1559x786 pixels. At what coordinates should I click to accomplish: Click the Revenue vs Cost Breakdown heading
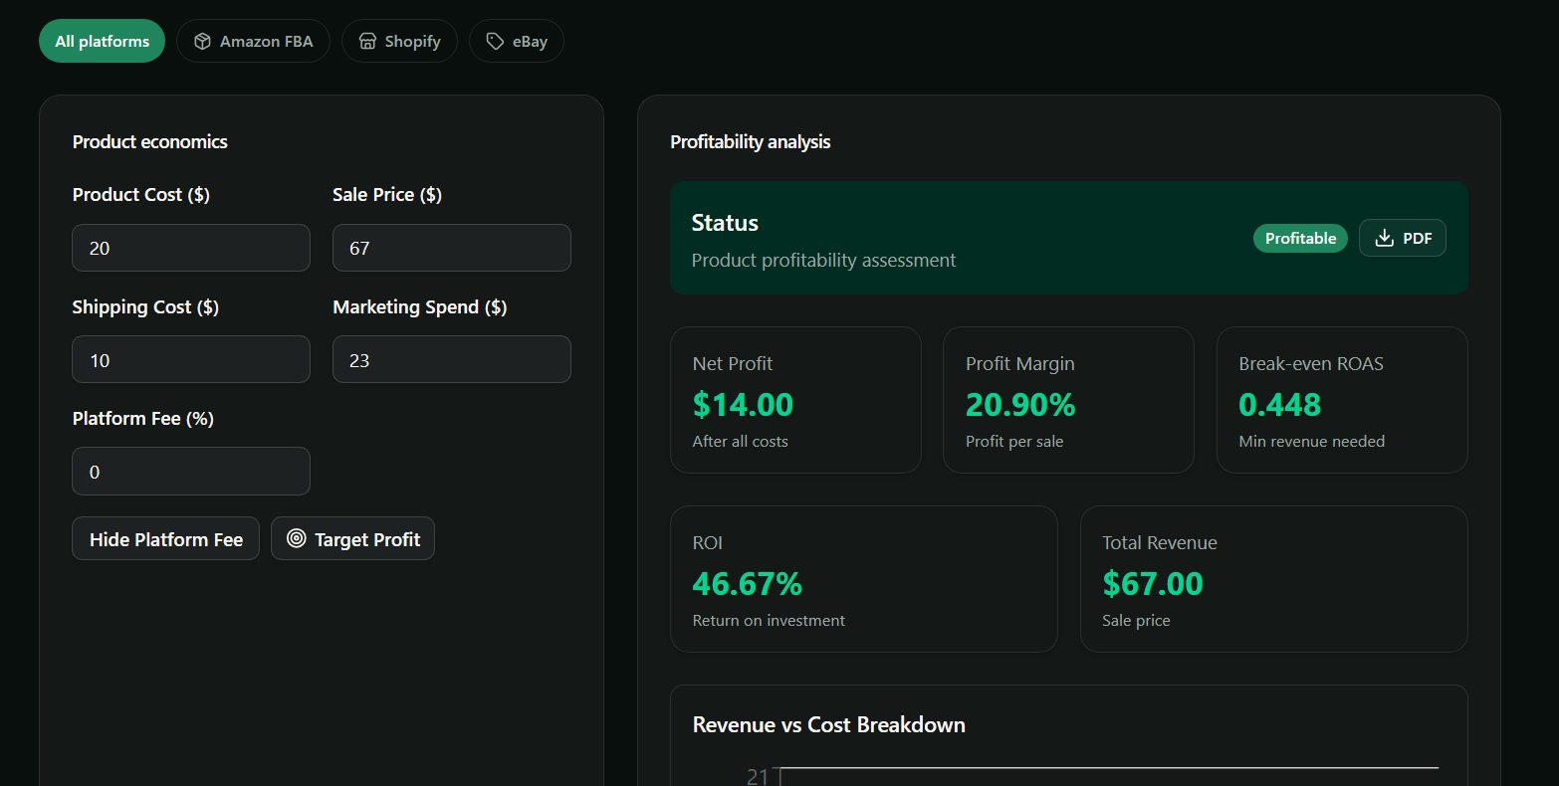tap(829, 724)
